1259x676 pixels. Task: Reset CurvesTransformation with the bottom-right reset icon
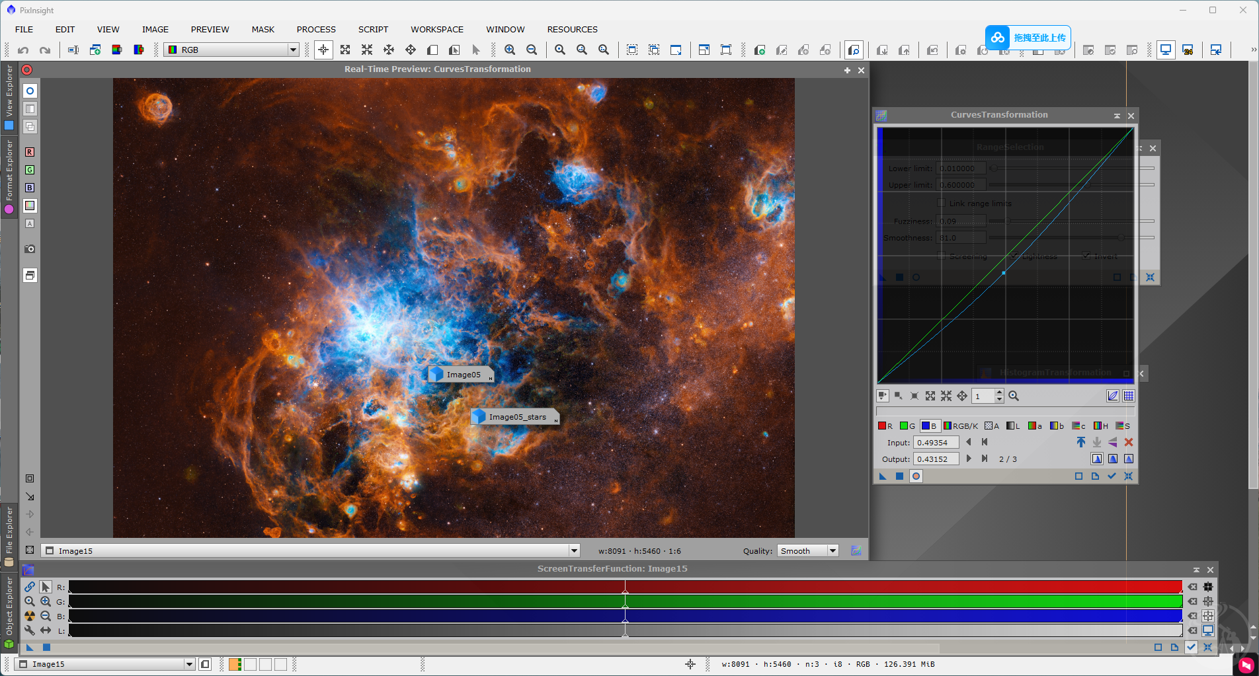[x=1129, y=476]
